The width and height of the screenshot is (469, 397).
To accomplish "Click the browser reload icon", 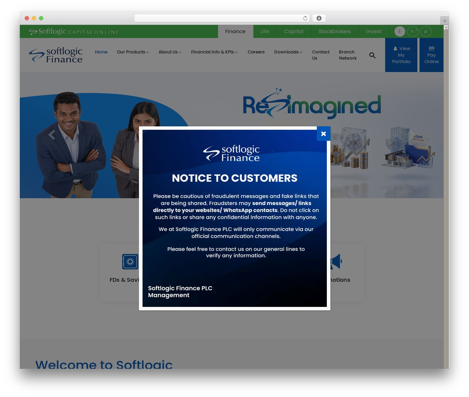I will point(305,18).
